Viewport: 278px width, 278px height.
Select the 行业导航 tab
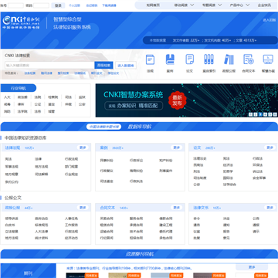(x=19, y=88)
